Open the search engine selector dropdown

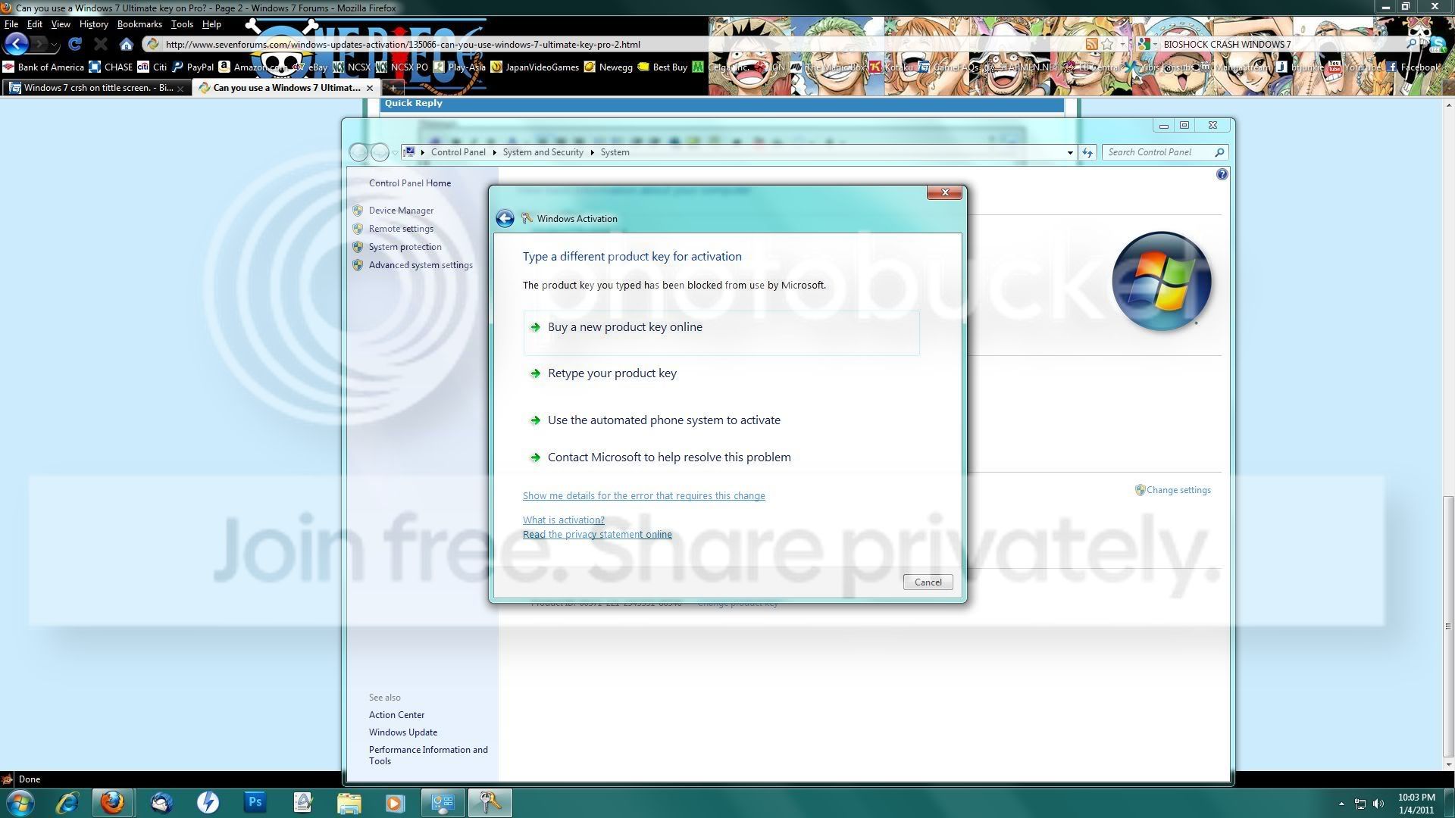(x=1146, y=45)
